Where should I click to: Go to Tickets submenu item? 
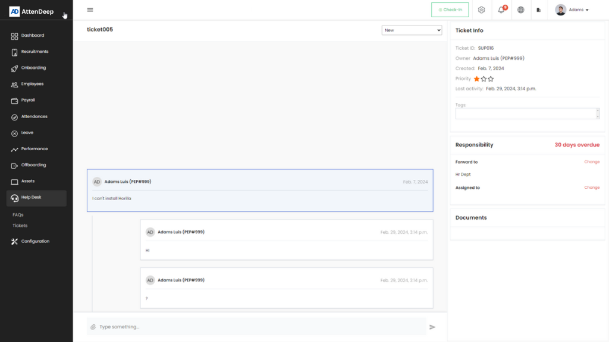20,226
